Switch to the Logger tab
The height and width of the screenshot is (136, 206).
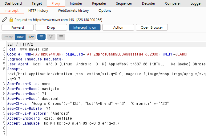tap(196, 3)
